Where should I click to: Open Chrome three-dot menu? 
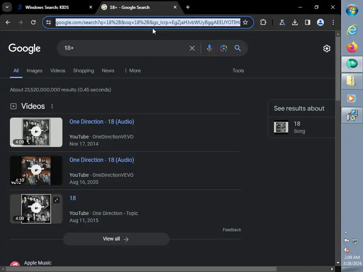click(333, 22)
